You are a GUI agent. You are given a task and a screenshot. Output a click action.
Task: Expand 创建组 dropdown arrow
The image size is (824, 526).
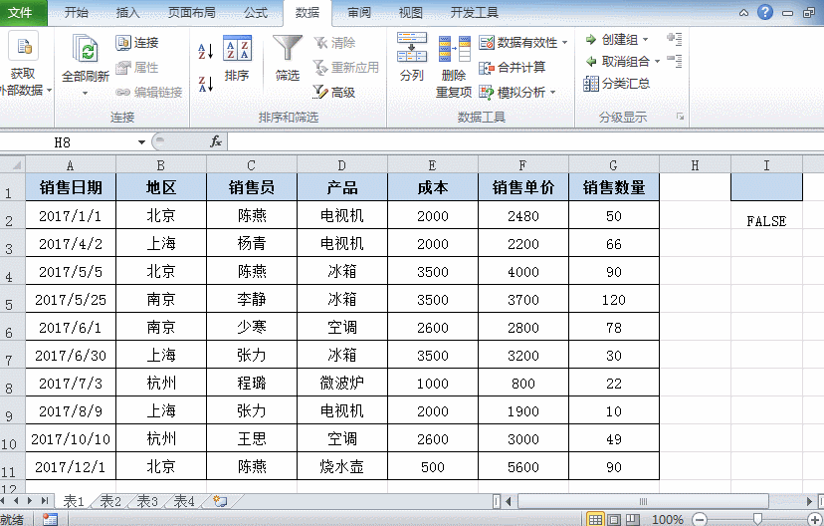coord(645,40)
